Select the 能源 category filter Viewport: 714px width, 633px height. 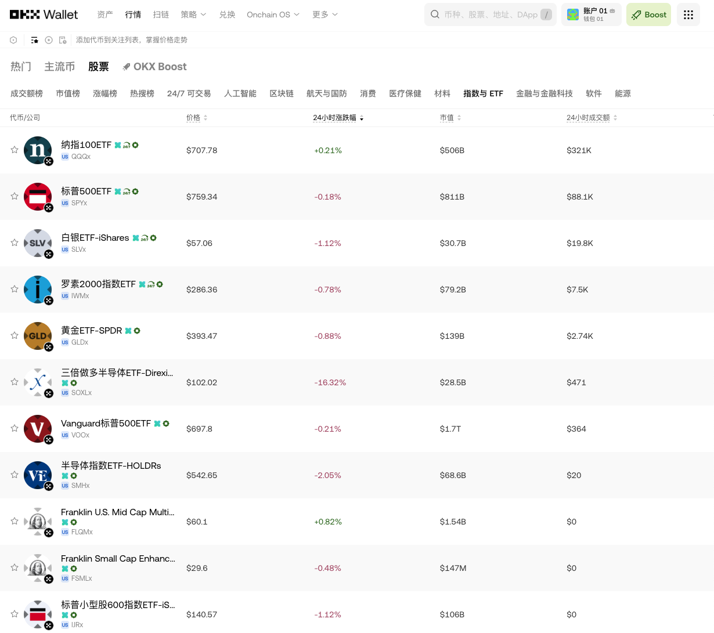[x=623, y=93]
